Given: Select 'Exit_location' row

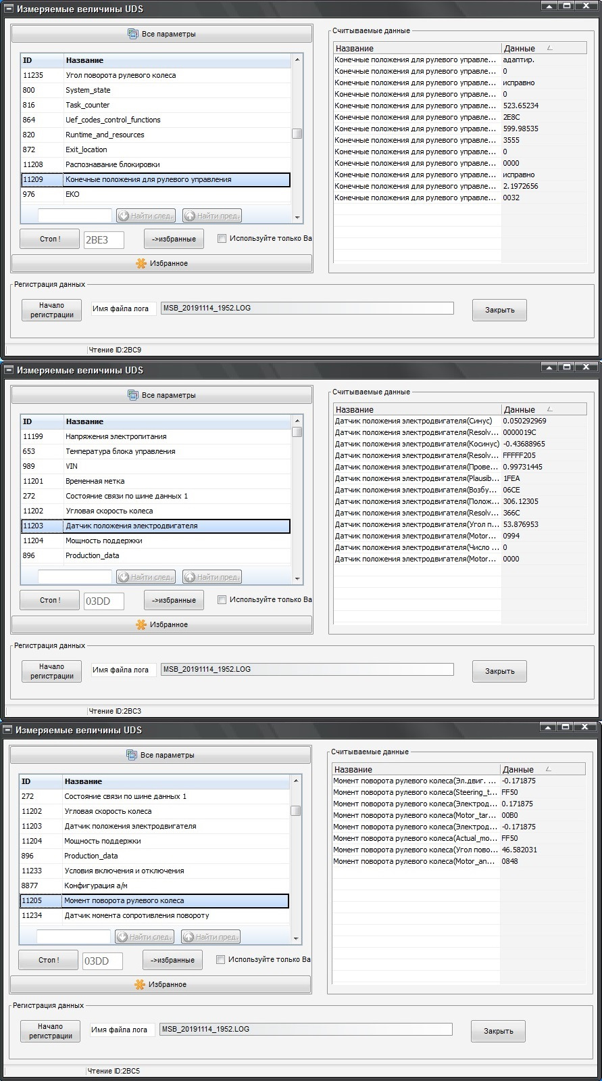Looking at the screenshot, I should tap(155, 149).
